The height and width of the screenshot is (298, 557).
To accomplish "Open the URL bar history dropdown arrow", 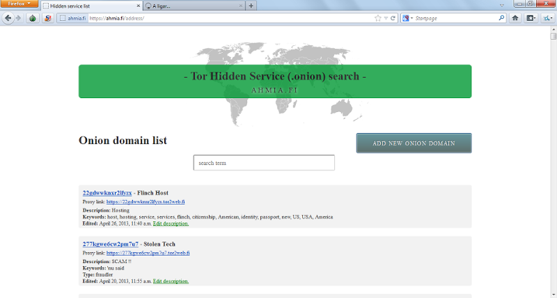I will point(386,18).
